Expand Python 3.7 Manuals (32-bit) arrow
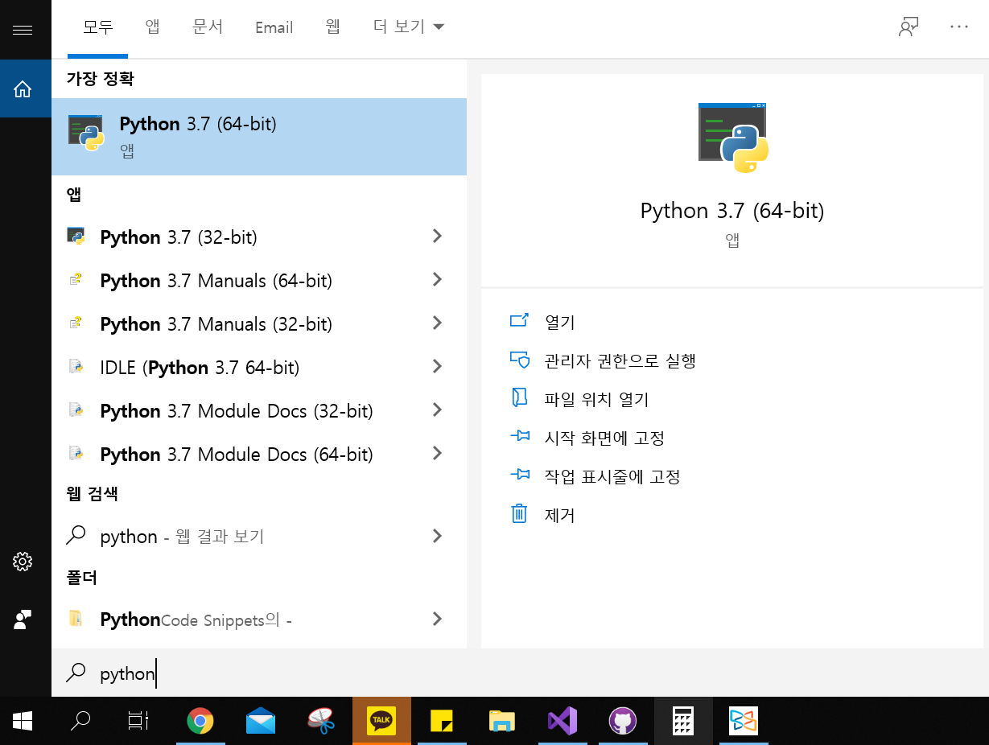Image resolution: width=989 pixels, height=745 pixels. click(x=437, y=323)
